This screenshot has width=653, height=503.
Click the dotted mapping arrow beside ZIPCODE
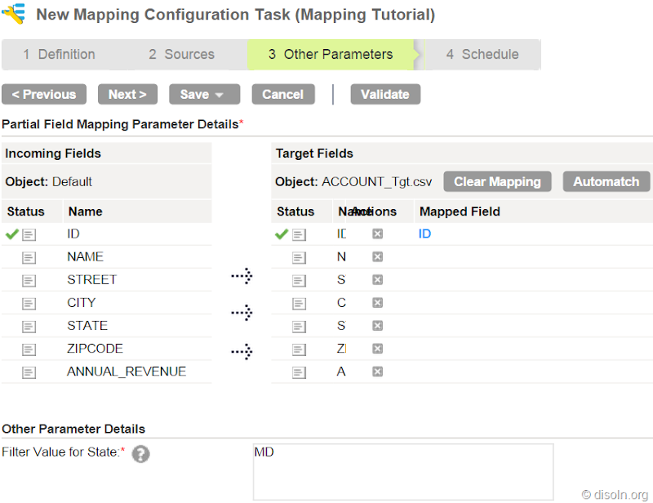(242, 352)
